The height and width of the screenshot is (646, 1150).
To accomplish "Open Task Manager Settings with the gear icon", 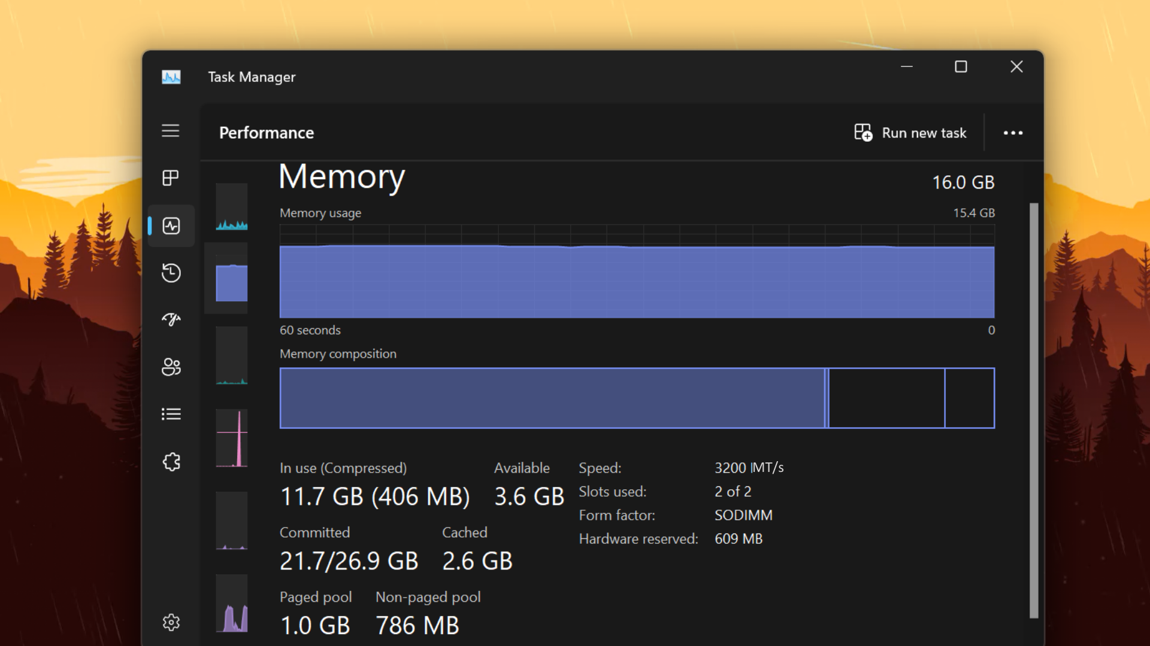I will [171, 622].
